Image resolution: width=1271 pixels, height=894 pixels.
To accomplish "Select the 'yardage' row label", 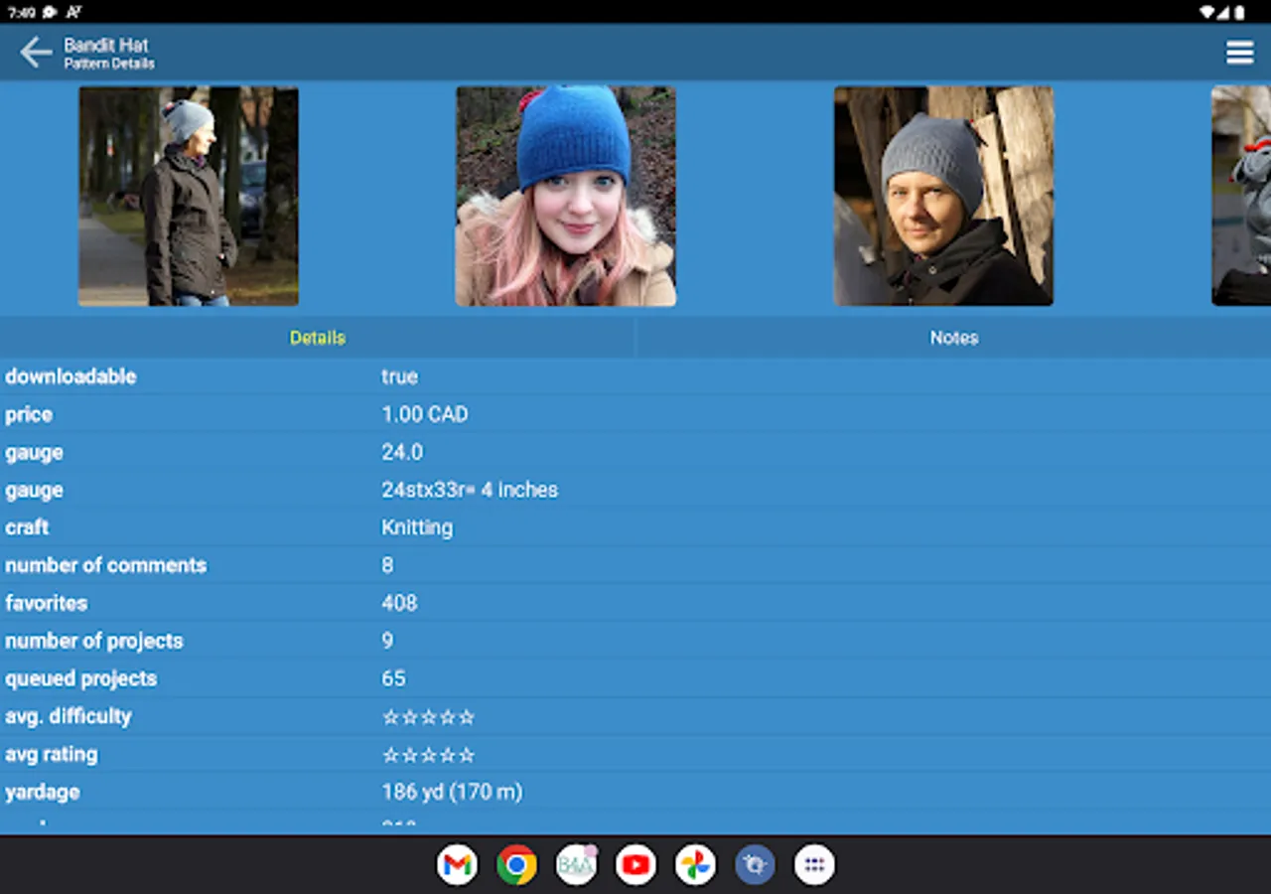I will (x=43, y=792).
